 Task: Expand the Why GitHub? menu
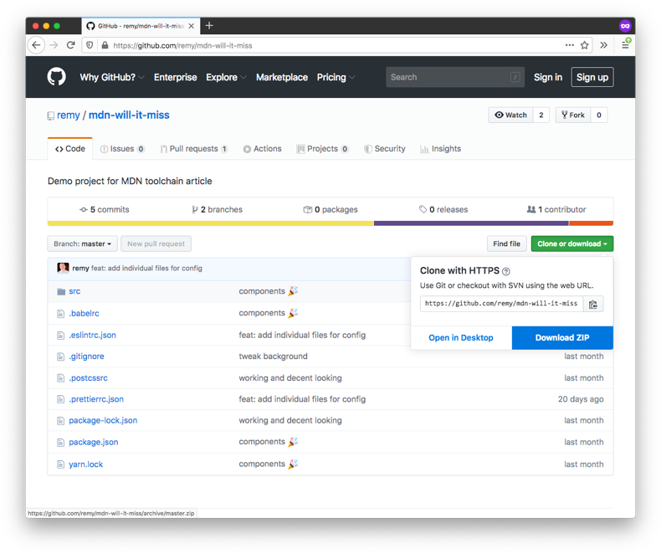(x=112, y=77)
